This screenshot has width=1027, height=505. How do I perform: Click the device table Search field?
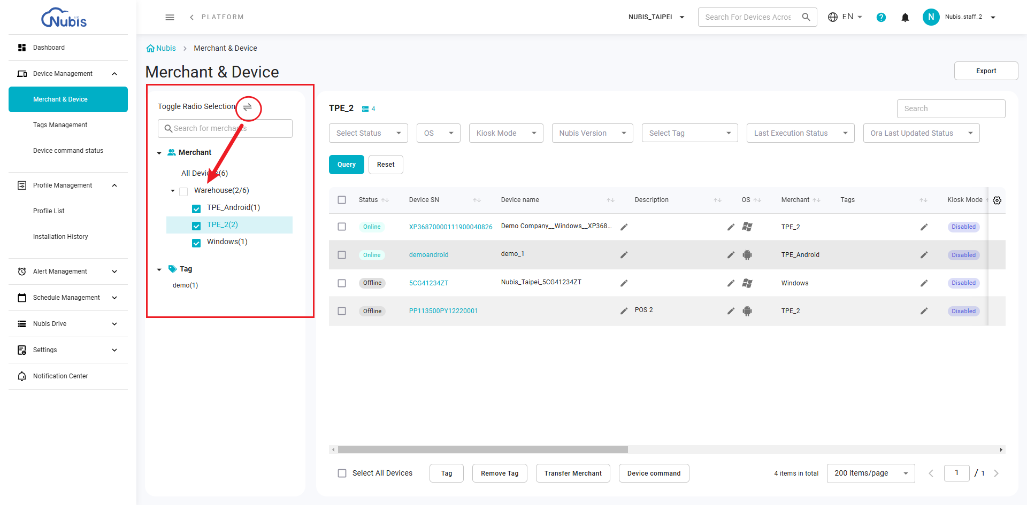pos(951,108)
